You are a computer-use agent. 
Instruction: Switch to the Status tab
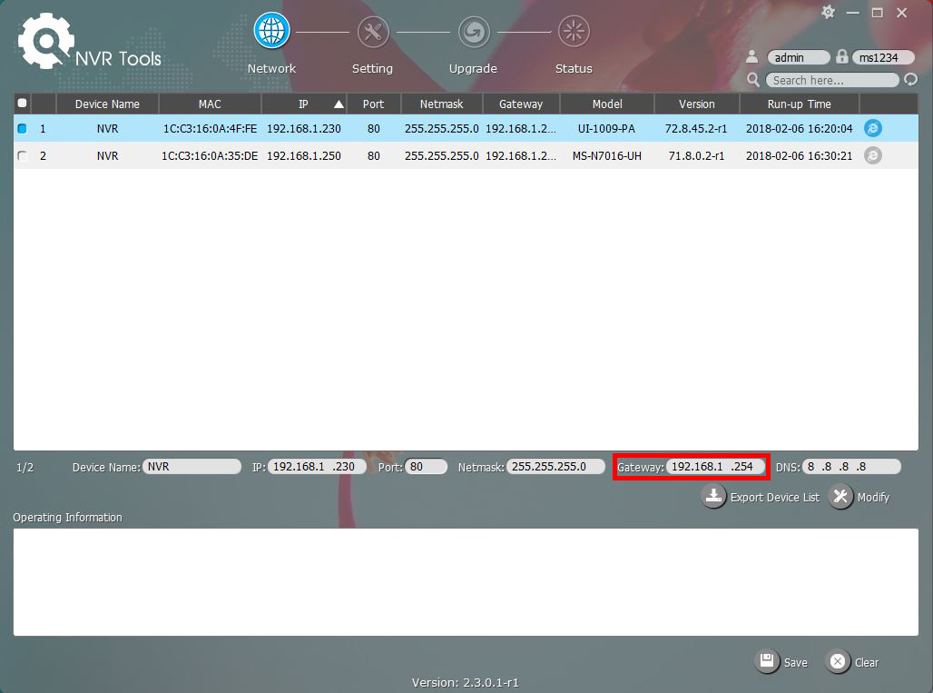574,30
